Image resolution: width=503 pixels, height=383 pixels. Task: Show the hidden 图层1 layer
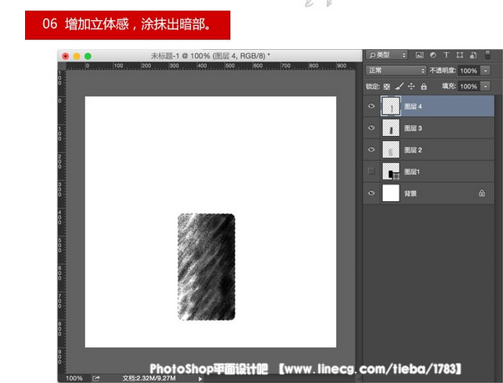pyautogui.click(x=371, y=171)
